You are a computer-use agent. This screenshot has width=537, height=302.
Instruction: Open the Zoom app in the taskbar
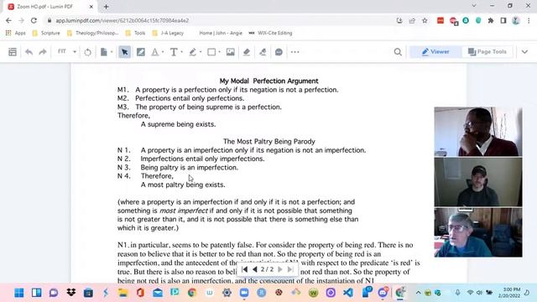[244, 293]
